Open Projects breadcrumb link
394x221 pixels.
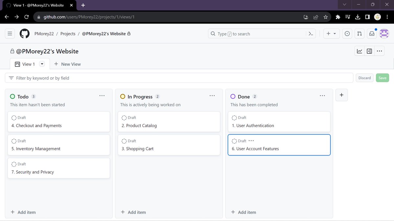tap(68, 34)
